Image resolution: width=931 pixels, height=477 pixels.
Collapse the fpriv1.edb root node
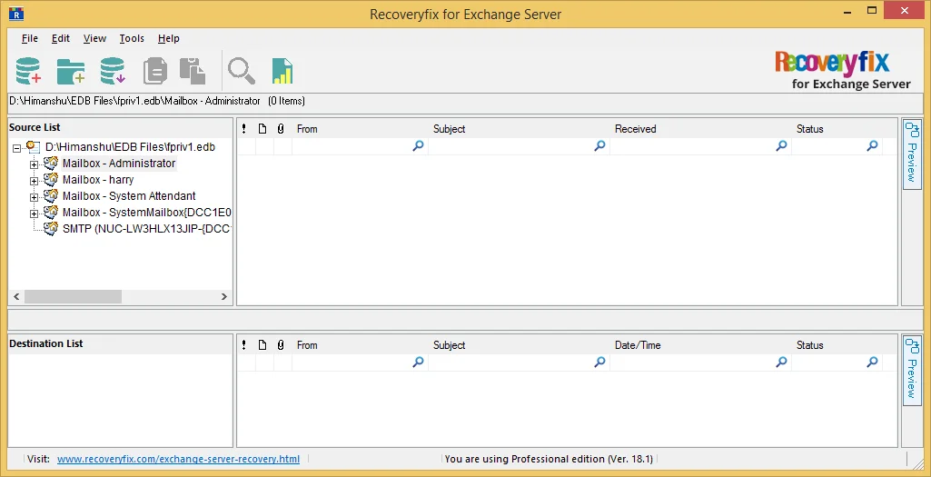16,148
